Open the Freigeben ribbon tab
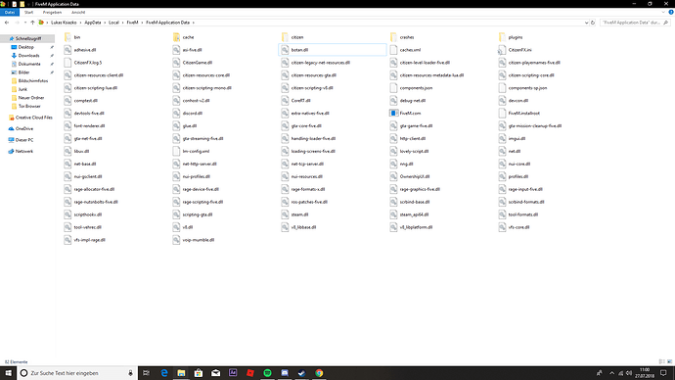The image size is (675, 380). point(52,12)
